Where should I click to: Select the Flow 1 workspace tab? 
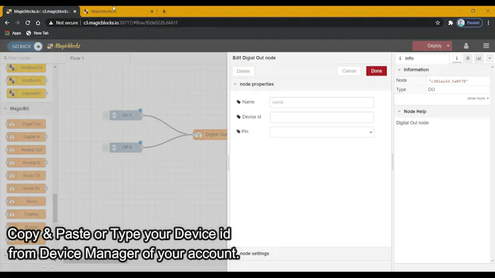click(x=98, y=58)
